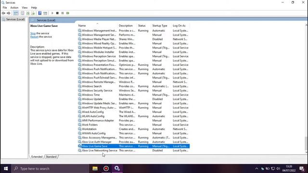Click the Restart the service link
This screenshot has width=308, height=173.
click(34, 37)
